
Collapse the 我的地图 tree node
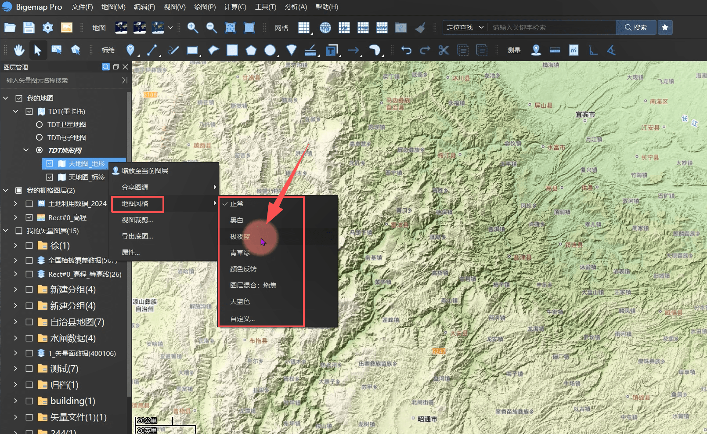(x=6, y=98)
